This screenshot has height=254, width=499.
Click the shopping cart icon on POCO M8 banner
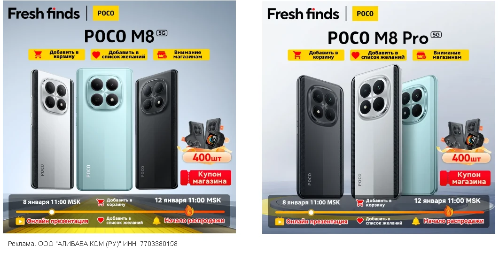coord(38,54)
